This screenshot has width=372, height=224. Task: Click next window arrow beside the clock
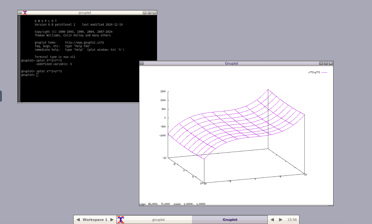281,220
